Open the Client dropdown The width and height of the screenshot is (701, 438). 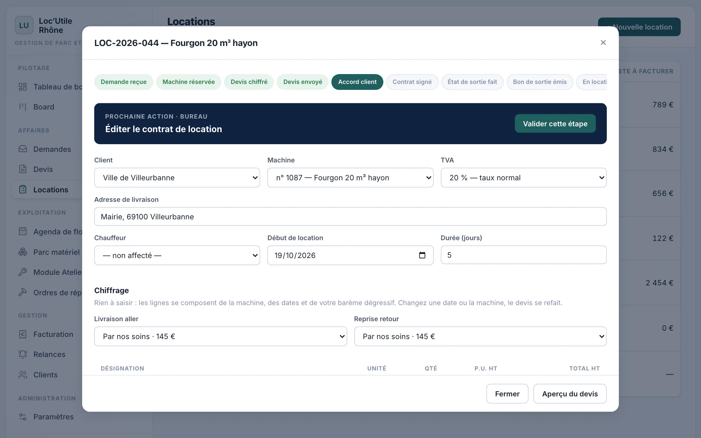[x=177, y=178]
